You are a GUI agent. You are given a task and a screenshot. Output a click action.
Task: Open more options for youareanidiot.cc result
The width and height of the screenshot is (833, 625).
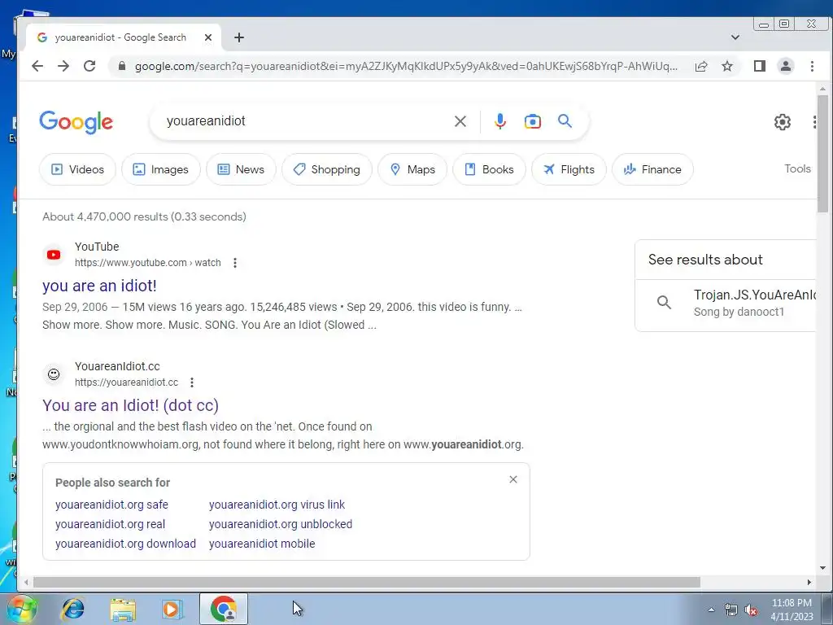tap(192, 382)
